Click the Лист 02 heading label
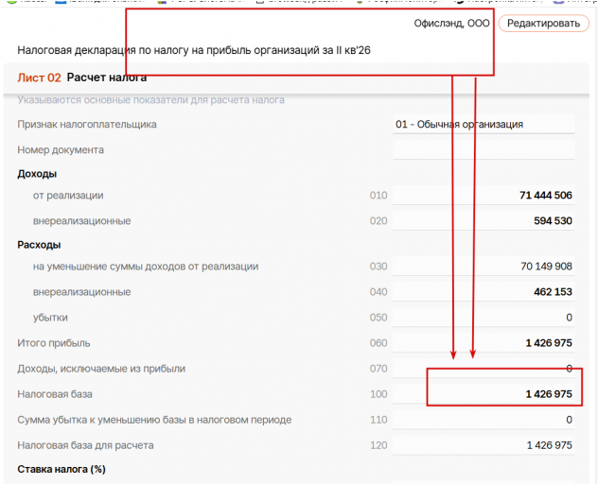The width and height of the screenshot is (598, 484). tap(39, 78)
